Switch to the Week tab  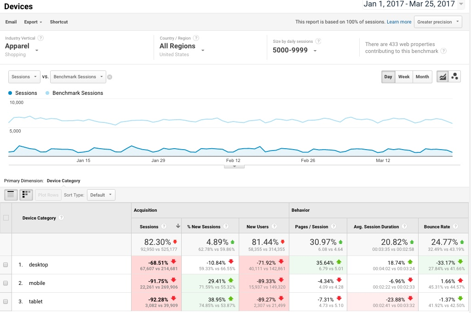click(403, 76)
